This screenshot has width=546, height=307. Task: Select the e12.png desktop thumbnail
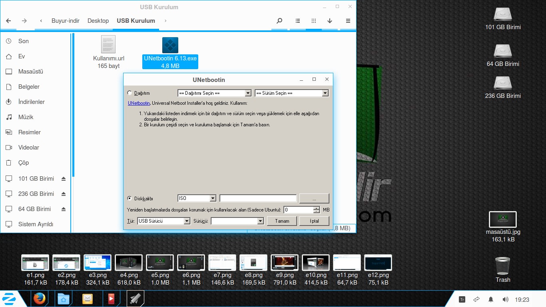pyautogui.click(x=378, y=270)
